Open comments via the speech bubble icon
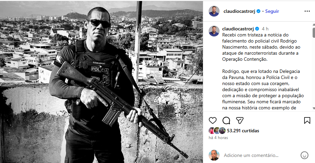 pos(226,120)
